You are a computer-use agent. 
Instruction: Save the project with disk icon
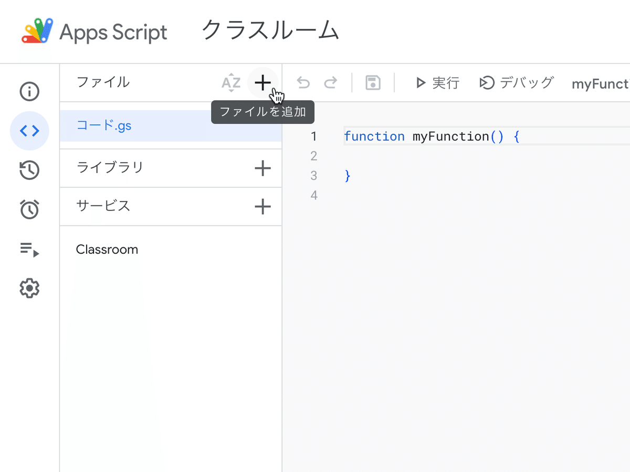(x=373, y=83)
